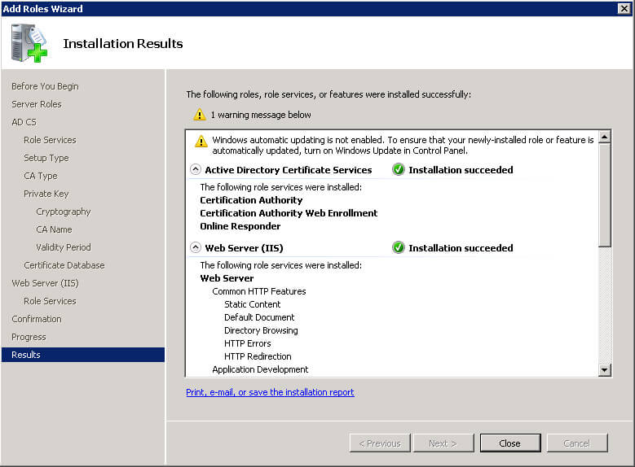This screenshot has height=467, width=635.
Task: Click the Add Roles Wizard server icon
Action: (29, 43)
